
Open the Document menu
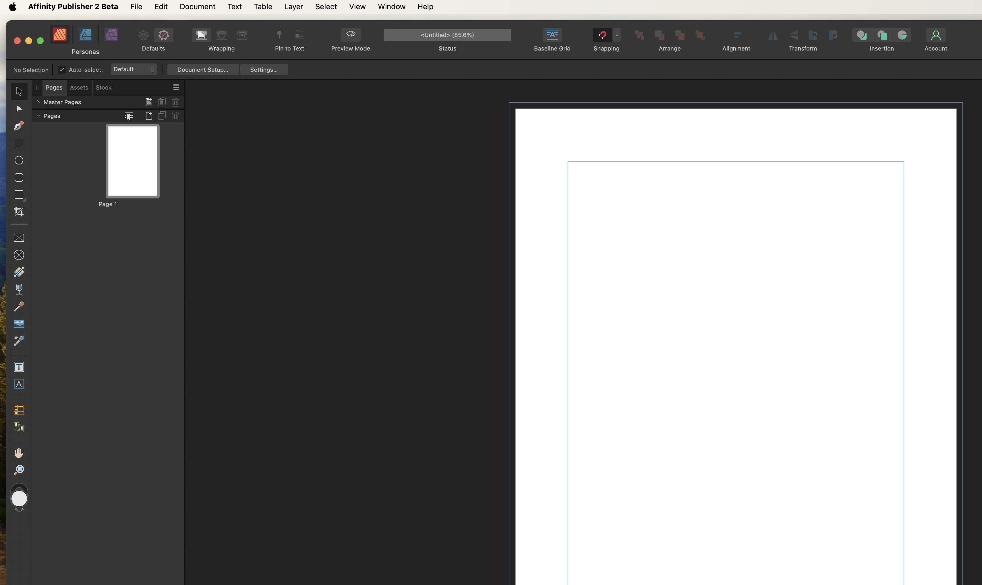[198, 7]
